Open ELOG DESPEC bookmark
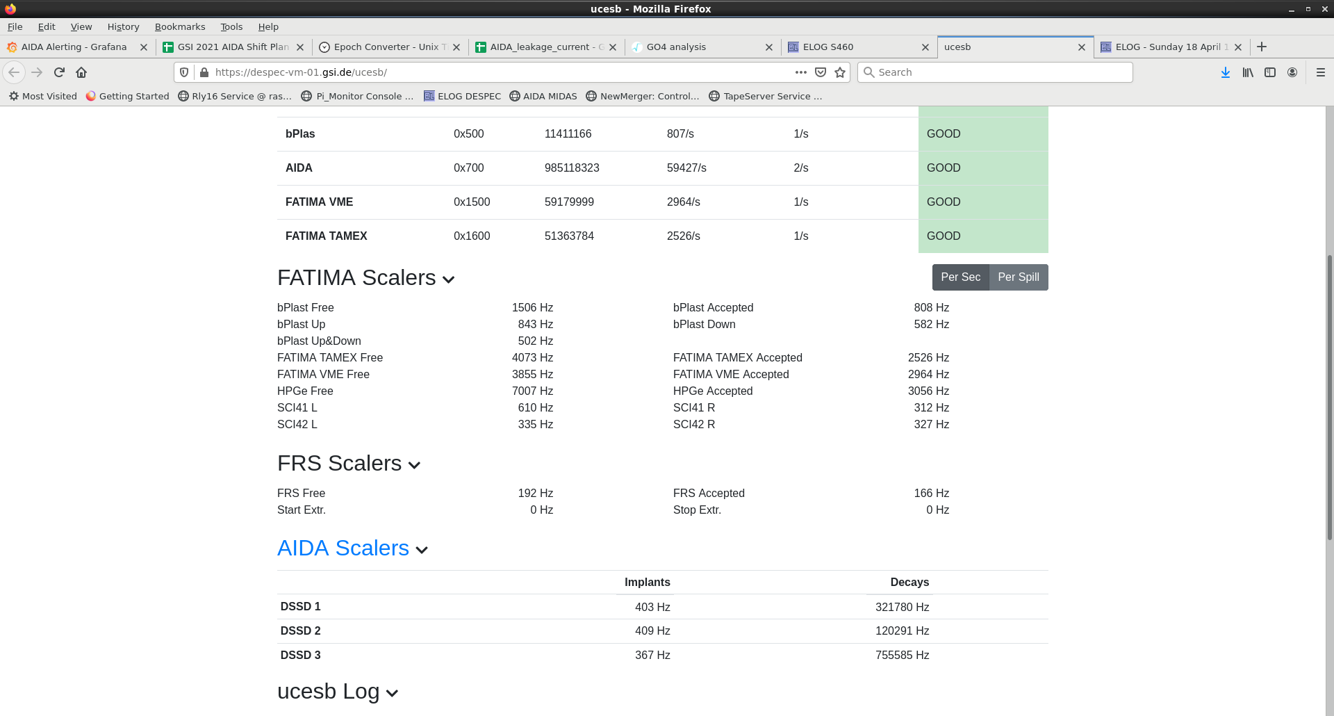 click(462, 96)
